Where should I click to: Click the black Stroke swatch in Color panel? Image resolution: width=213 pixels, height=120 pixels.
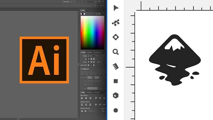(83, 14)
